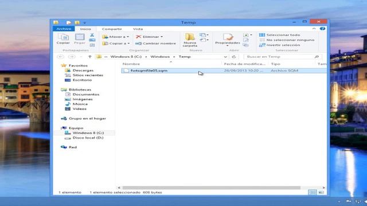Open Bibliotecas in the sidebar

(x=80, y=90)
